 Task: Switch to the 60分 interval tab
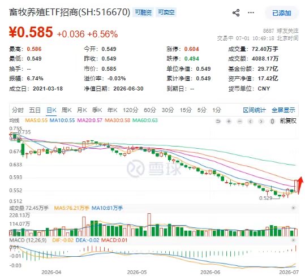(x=150, y=110)
